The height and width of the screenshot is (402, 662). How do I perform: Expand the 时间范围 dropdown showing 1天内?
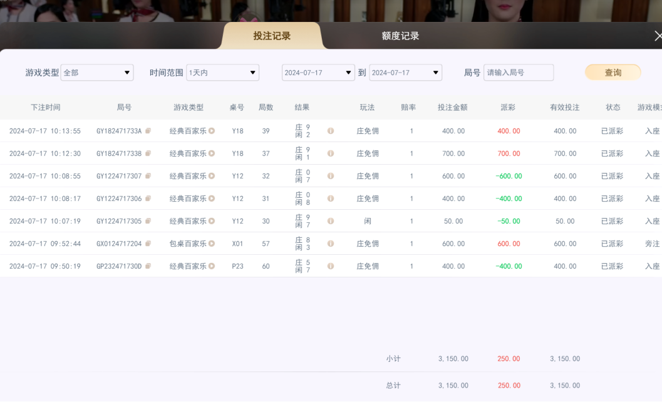[x=222, y=72]
